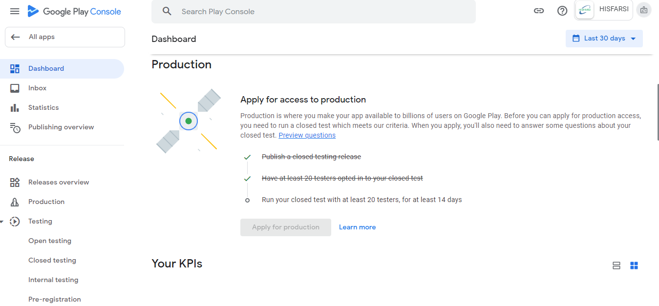This screenshot has width=659, height=306.
Task: Click 'Run your closed test' 14 days step
Action: 362,200
